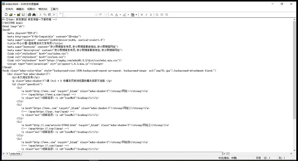Open the font name dropdown arrow
Image resolution: width=298 pixels, height=161 pixels.
pos(96,15)
